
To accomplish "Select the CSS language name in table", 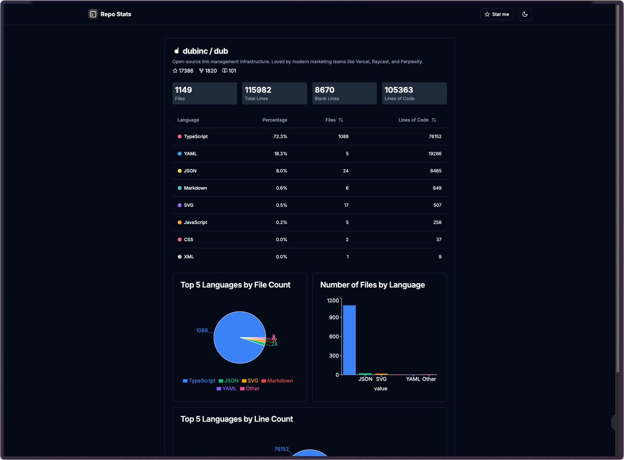I will tap(189, 240).
